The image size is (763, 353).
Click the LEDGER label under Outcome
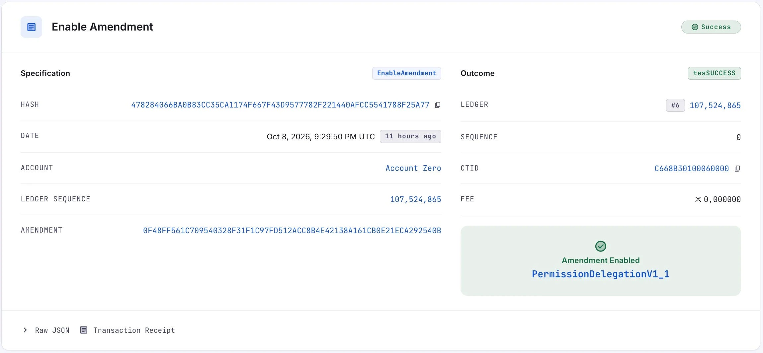point(474,105)
